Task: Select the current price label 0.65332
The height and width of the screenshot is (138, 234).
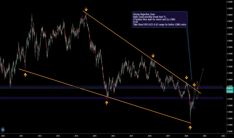Action: point(230,88)
